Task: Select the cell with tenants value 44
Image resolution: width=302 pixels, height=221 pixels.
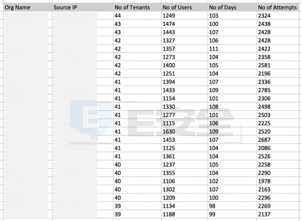Action: coord(137,16)
